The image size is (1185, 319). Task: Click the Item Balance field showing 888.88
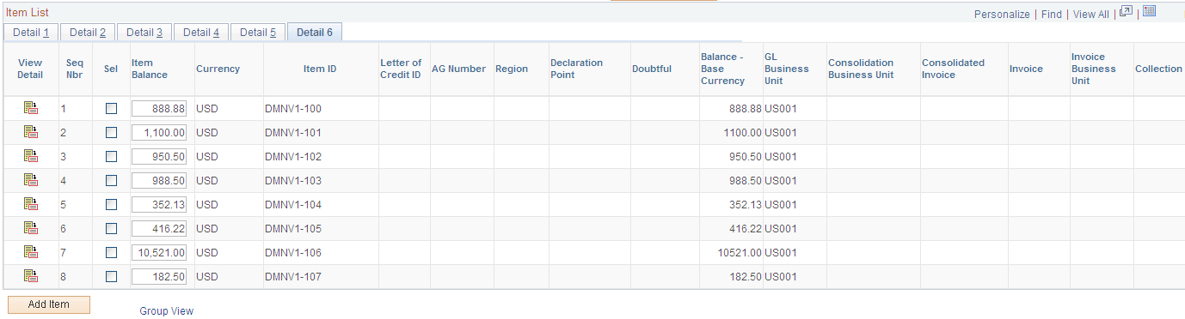[x=159, y=109]
